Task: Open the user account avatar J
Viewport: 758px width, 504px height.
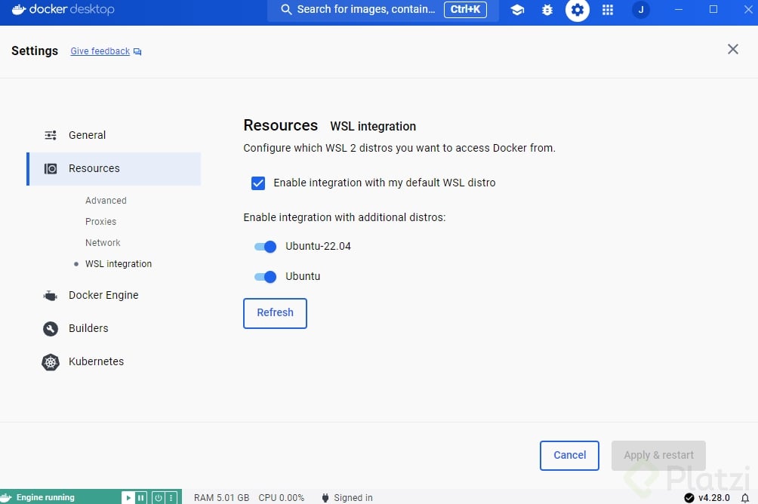Action: point(641,10)
